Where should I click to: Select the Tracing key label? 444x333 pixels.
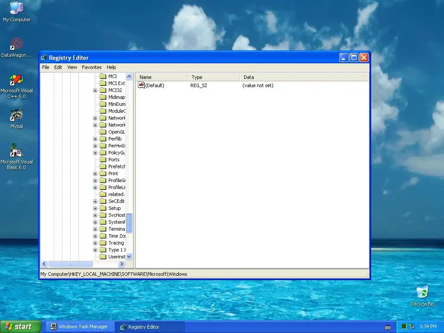pyautogui.click(x=116, y=243)
